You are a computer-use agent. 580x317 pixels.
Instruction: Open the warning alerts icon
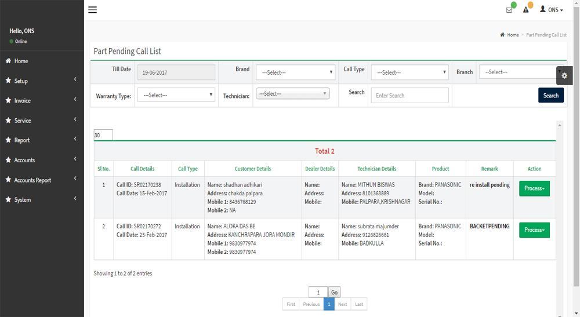pos(525,10)
